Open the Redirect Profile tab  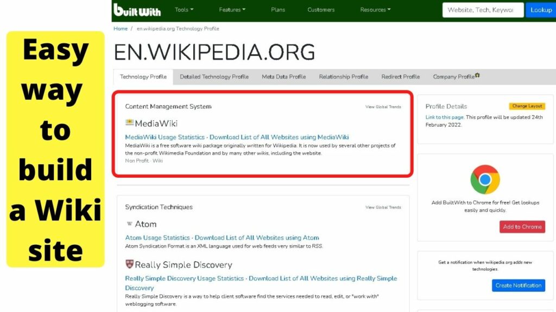[400, 76]
